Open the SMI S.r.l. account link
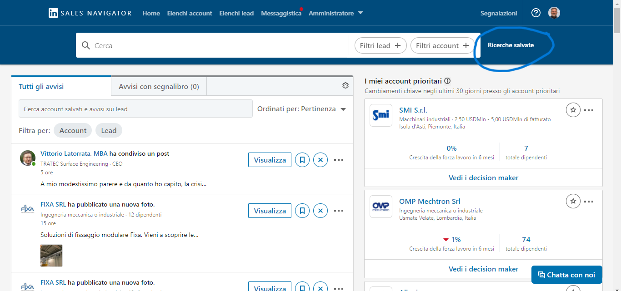The width and height of the screenshot is (621, 291). [x=413, y=110]
